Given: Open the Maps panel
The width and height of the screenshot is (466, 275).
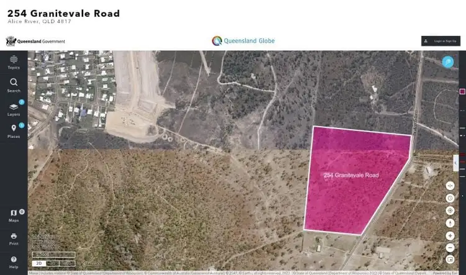Looking at the screenshot, I should click(x=14, y=216).
